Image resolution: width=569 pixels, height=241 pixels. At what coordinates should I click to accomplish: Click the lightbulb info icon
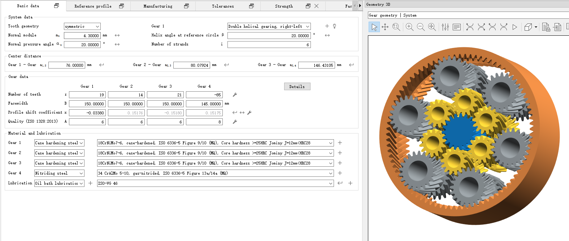coord(335,26)
